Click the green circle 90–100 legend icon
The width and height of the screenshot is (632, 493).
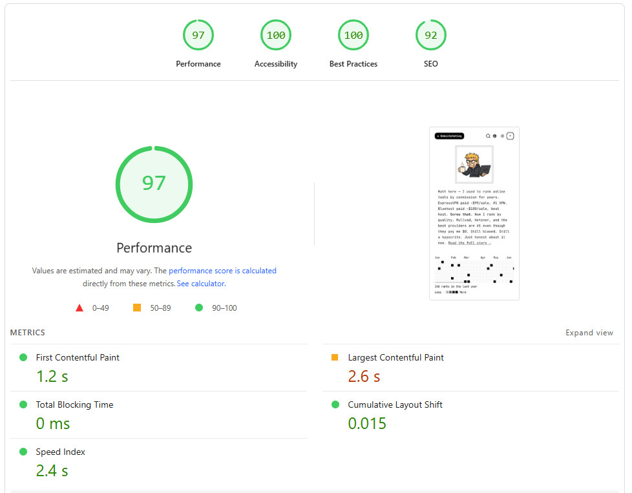(x=199, y=308)
